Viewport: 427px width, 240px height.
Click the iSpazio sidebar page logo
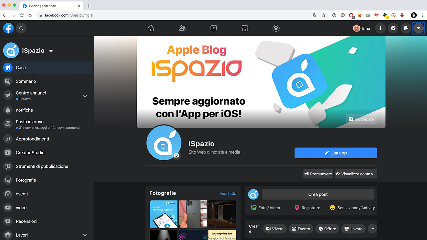click(11, 51)
